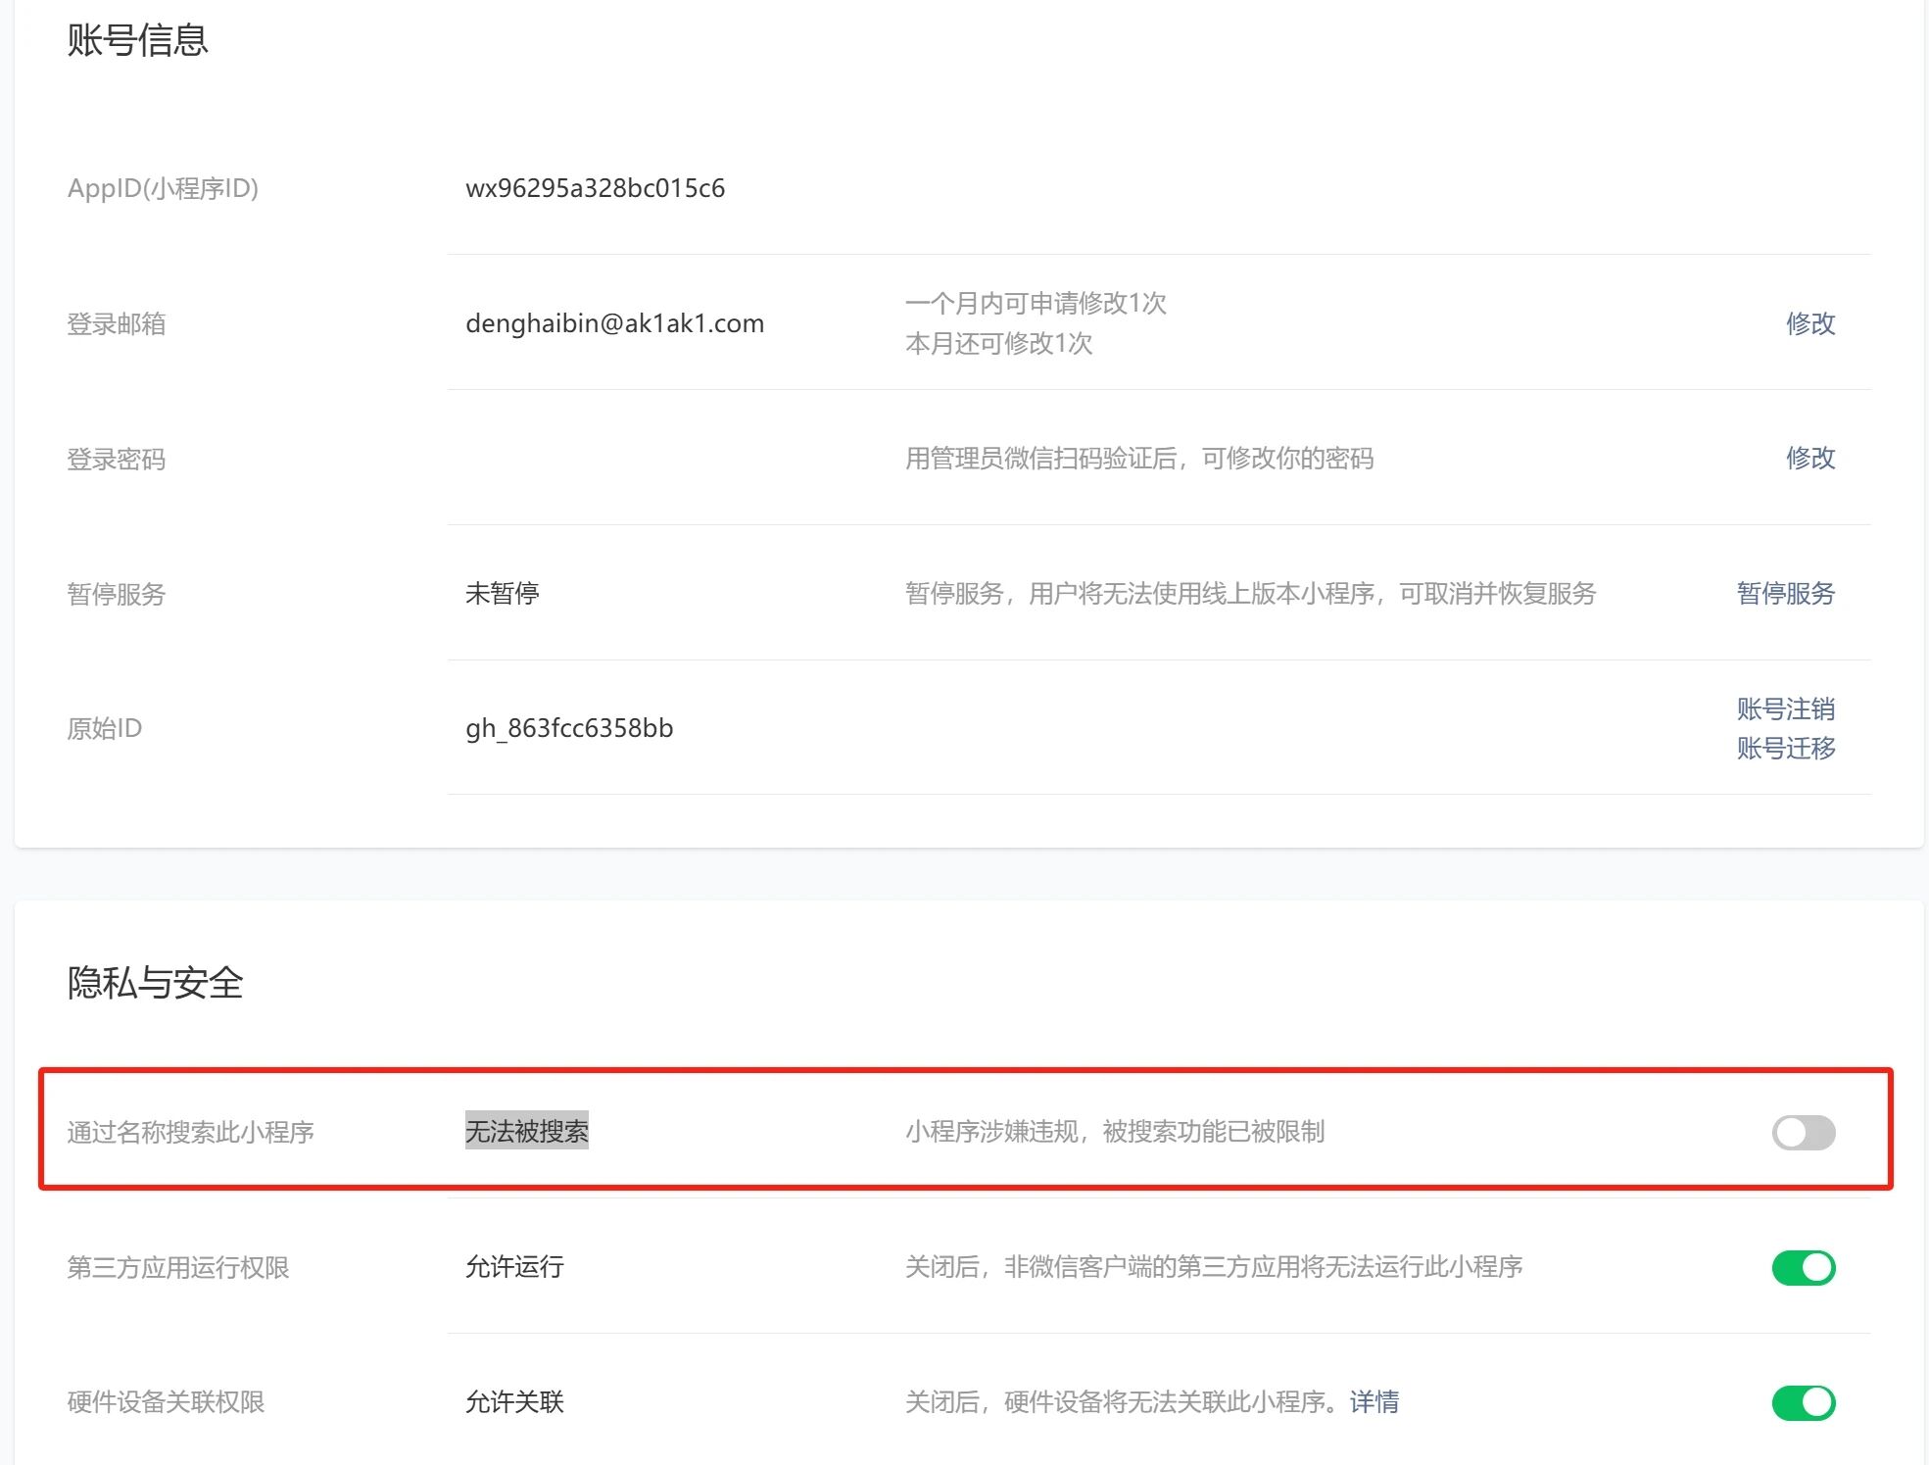Click the AppID value wx96295a328bc015c6
Image resolution: width=1929 pixels, height=1465 pixels.
[x=595, y=188]
